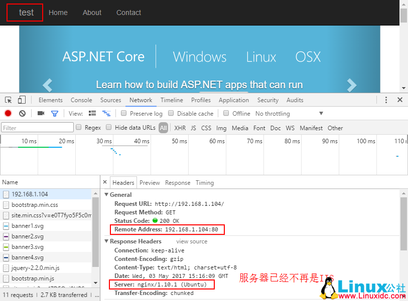Toggle Offline network mode

coord(226,113)
